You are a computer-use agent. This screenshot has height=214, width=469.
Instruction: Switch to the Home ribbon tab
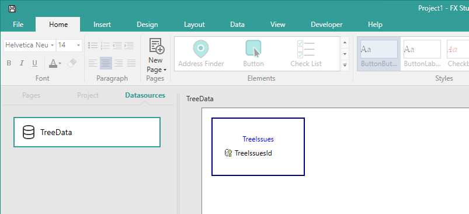pyautogui.click(x=58, y=25)
